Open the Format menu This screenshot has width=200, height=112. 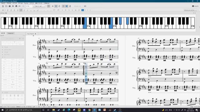26,3
